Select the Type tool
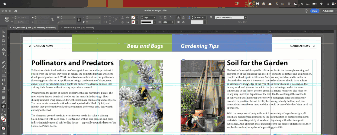337x135 pixels. 3,54
